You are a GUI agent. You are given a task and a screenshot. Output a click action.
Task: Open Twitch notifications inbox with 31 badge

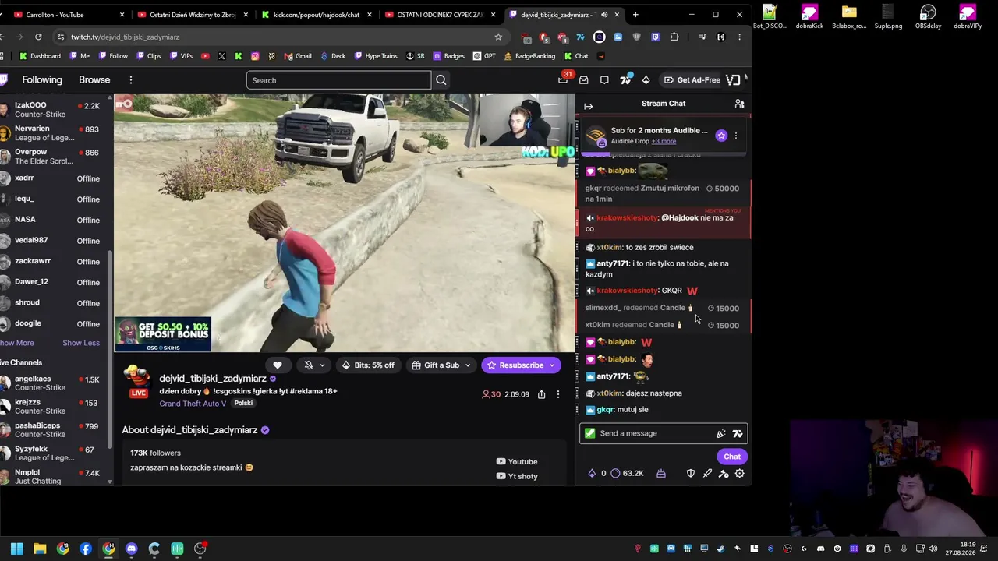click(564, 79)
